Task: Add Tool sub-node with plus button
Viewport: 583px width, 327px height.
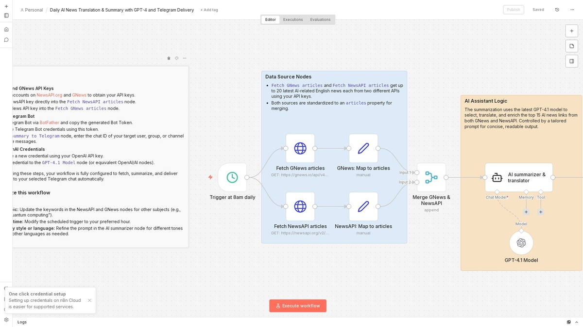Action: click(x=541, y=212)
